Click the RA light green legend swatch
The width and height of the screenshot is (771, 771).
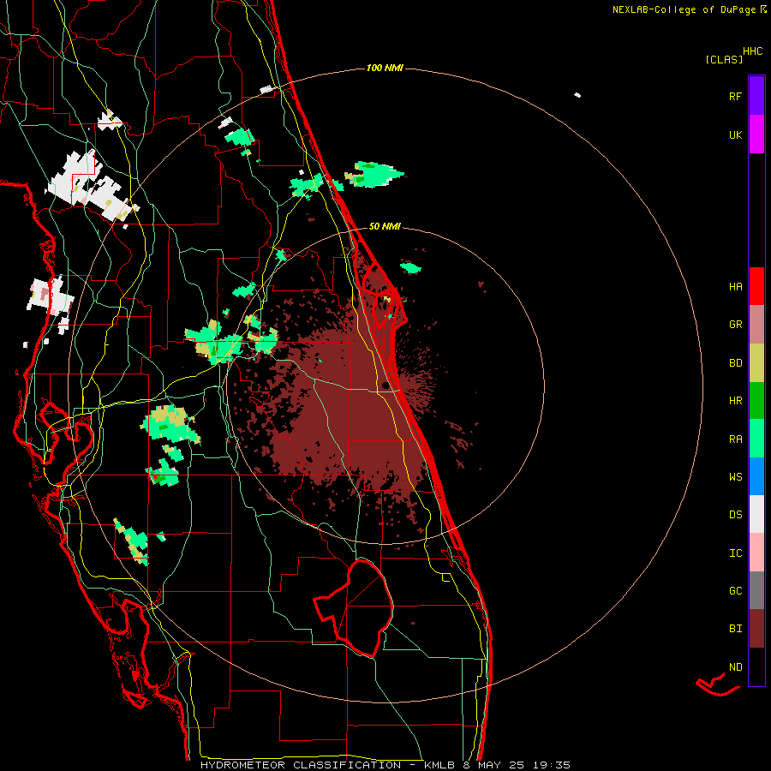pos(756,439)
